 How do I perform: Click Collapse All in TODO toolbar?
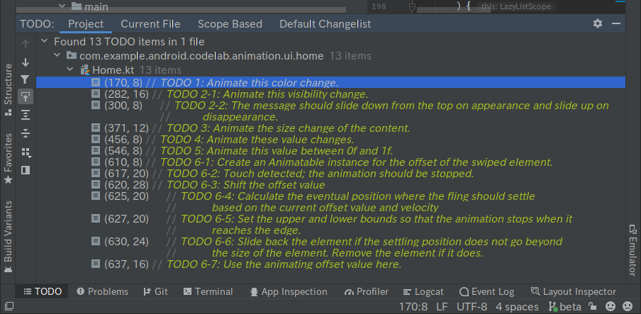(x=26, y=133)
